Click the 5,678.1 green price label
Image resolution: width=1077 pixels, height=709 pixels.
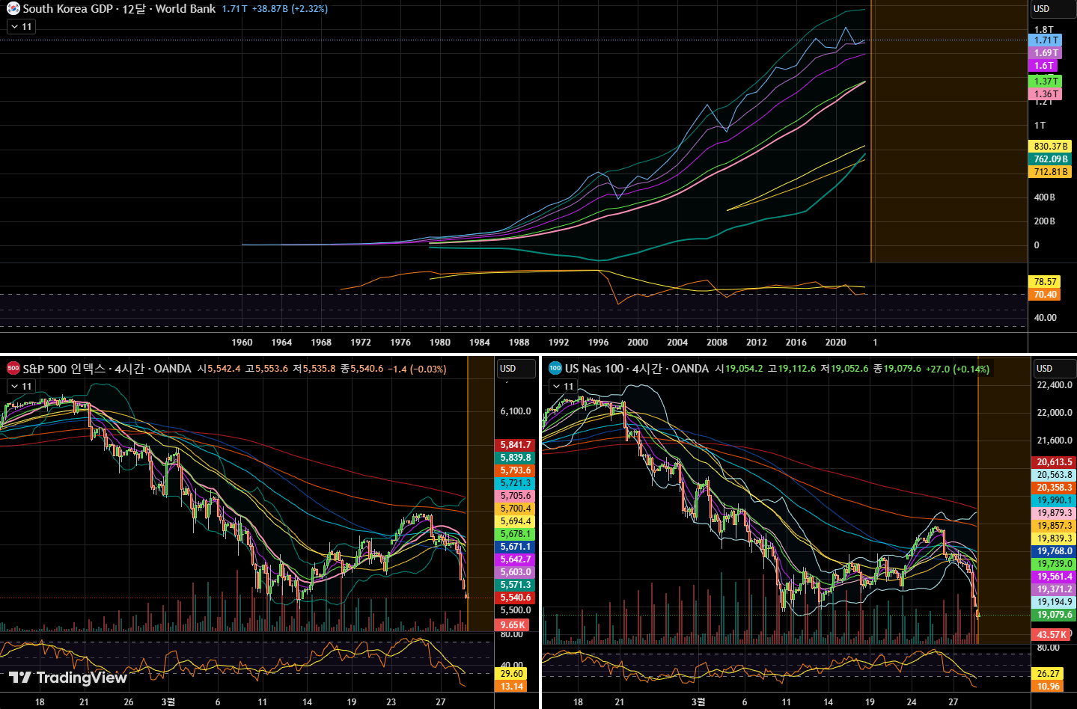pyautogui.click(x=515, y=534)
